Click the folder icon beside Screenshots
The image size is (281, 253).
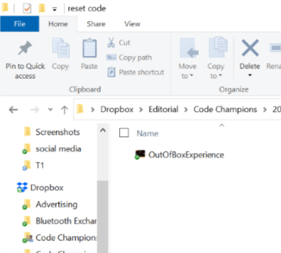pyautogui.click(x=27, y=131)
